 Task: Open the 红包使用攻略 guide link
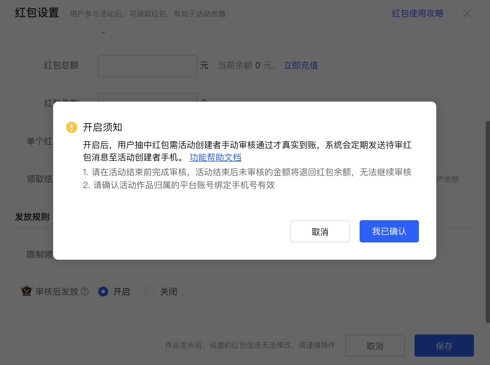pyautogui.click(x=417, y=13)
